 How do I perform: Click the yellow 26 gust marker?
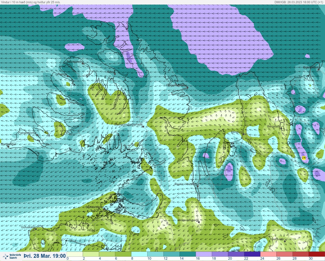tap(304, 158)
